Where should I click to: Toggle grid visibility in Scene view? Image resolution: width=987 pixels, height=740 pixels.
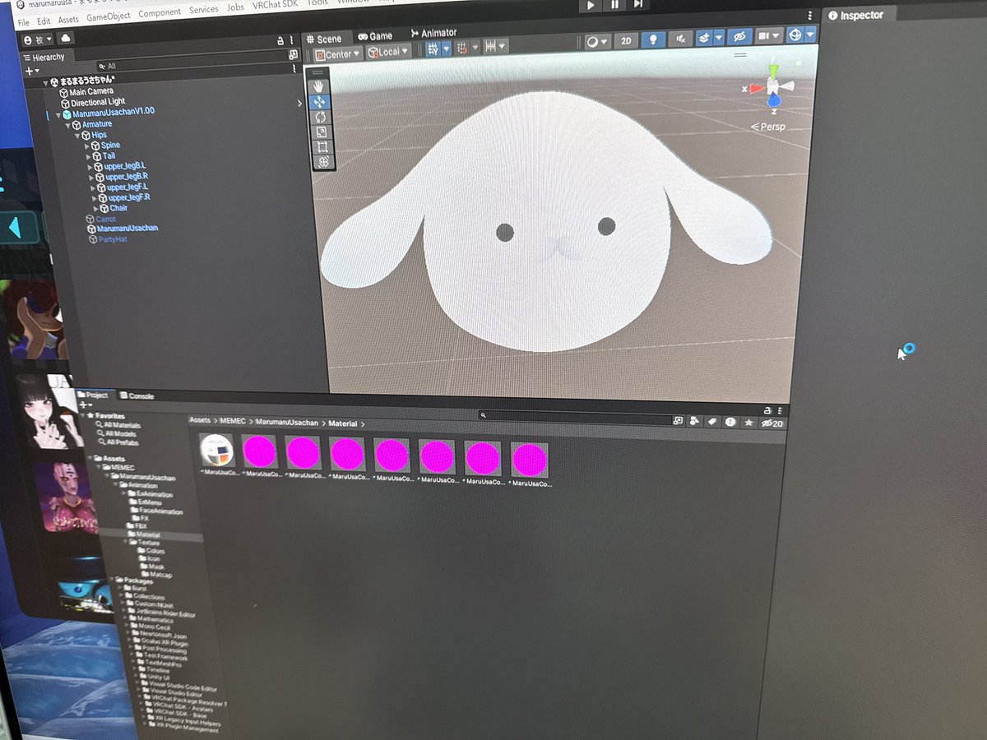click(x=433, y=48)
